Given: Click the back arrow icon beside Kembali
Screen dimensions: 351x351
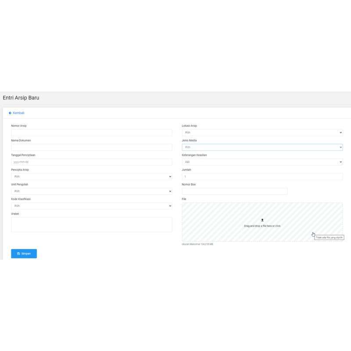Looking at the screenshot, I should point(11,113).
